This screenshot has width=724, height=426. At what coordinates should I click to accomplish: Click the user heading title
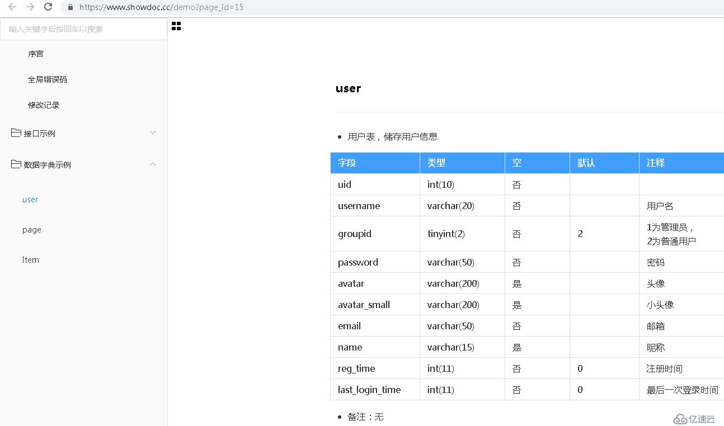(348, 88)
